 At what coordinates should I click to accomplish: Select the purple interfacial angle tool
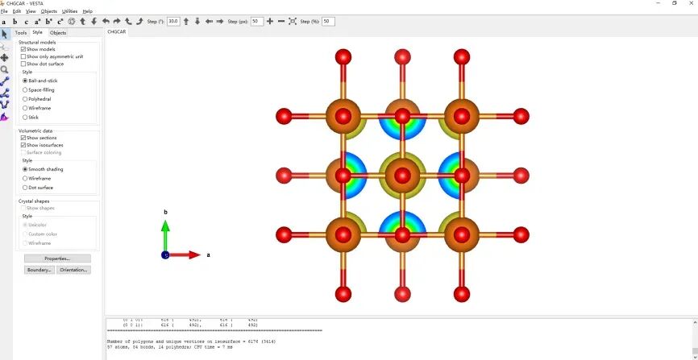5,117
